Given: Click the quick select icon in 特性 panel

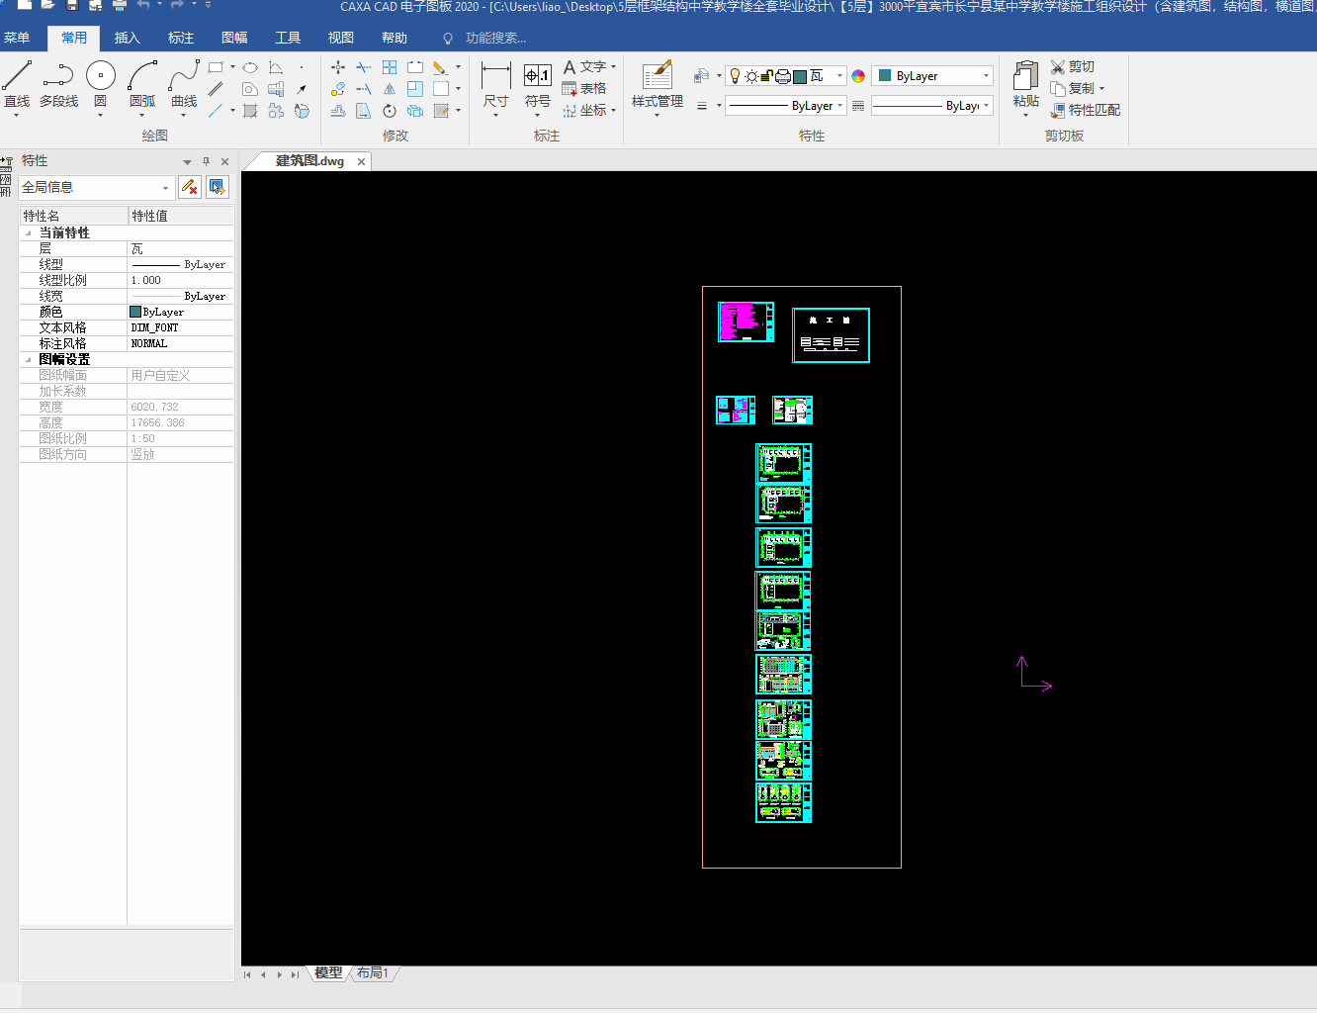Looking at the screenshot, I should coord(189,187).
